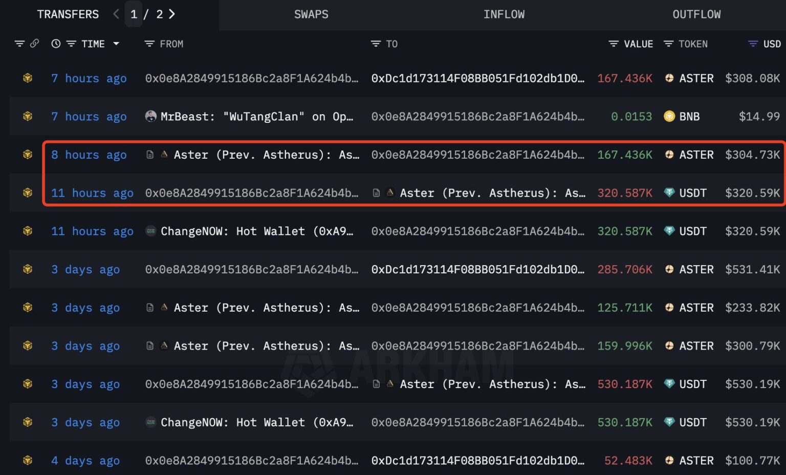Open the FROM column filter

coord(148,44)
